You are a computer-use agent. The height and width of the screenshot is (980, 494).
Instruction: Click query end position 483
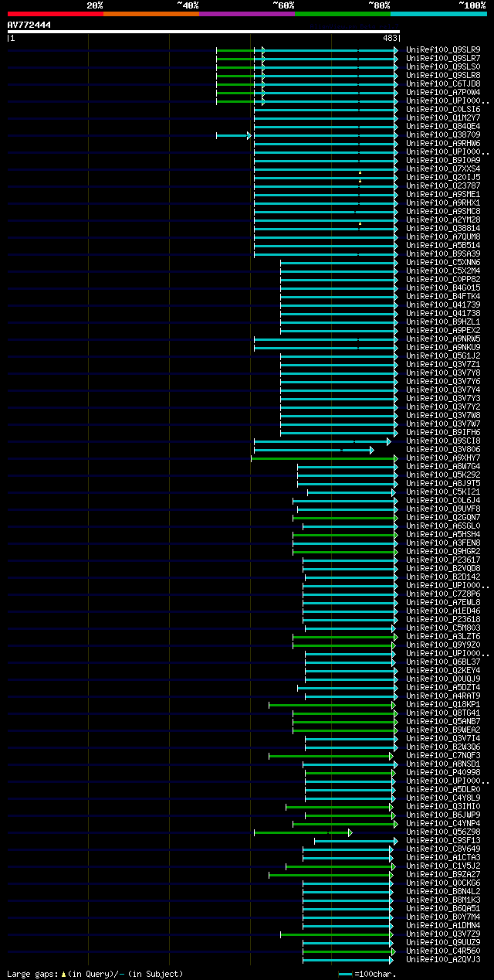[390, 38]
